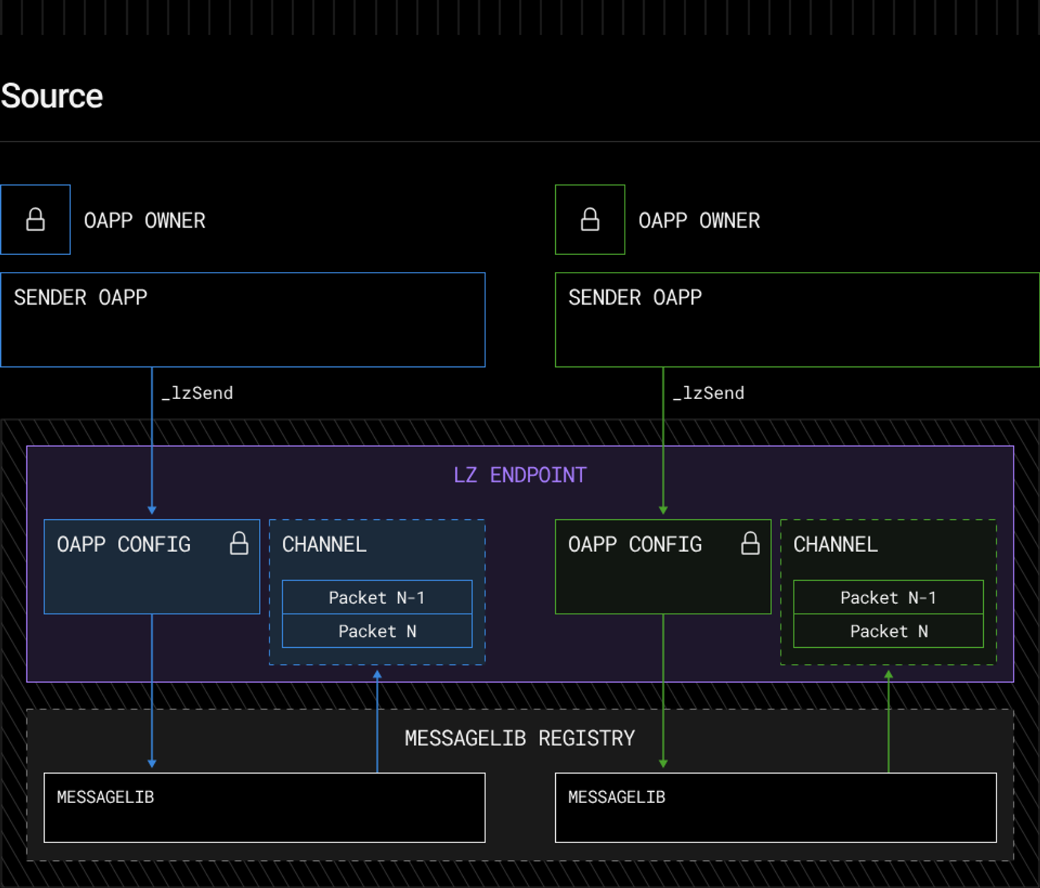Screen dimensions: 1040x888
Task: Click the green OAPP OWNER lock icon
Action: [590, 220]
